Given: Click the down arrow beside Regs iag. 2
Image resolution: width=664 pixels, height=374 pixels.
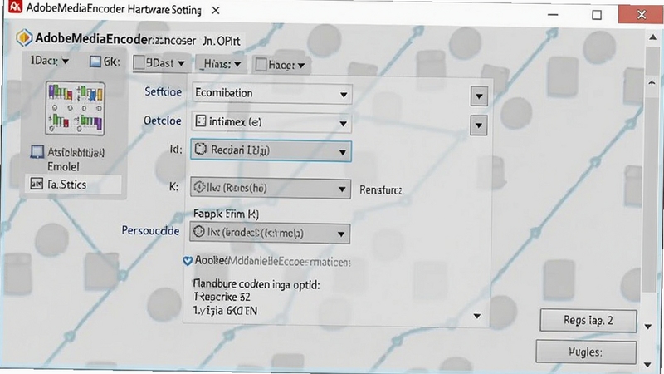Looking at the screenshot, I should click(648, 327).
